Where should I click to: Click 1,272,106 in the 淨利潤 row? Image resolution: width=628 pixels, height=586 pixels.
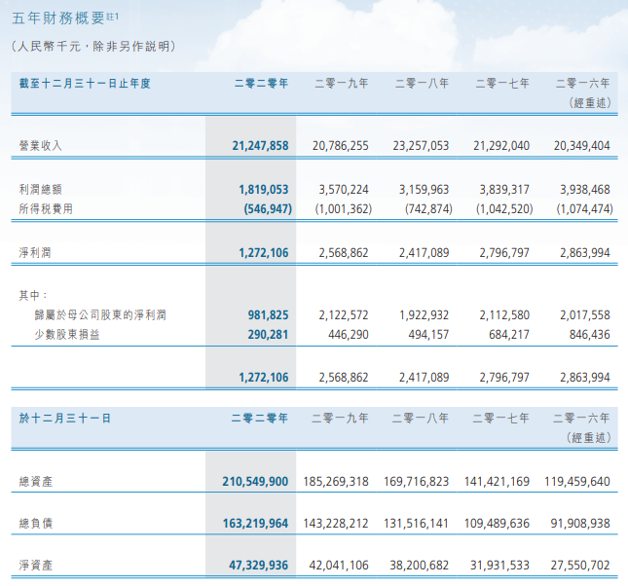264,252
